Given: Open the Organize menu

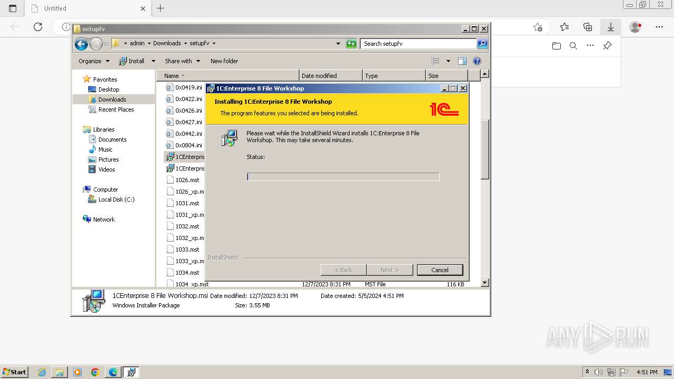Looking at the screenshot, I should 94,61.
